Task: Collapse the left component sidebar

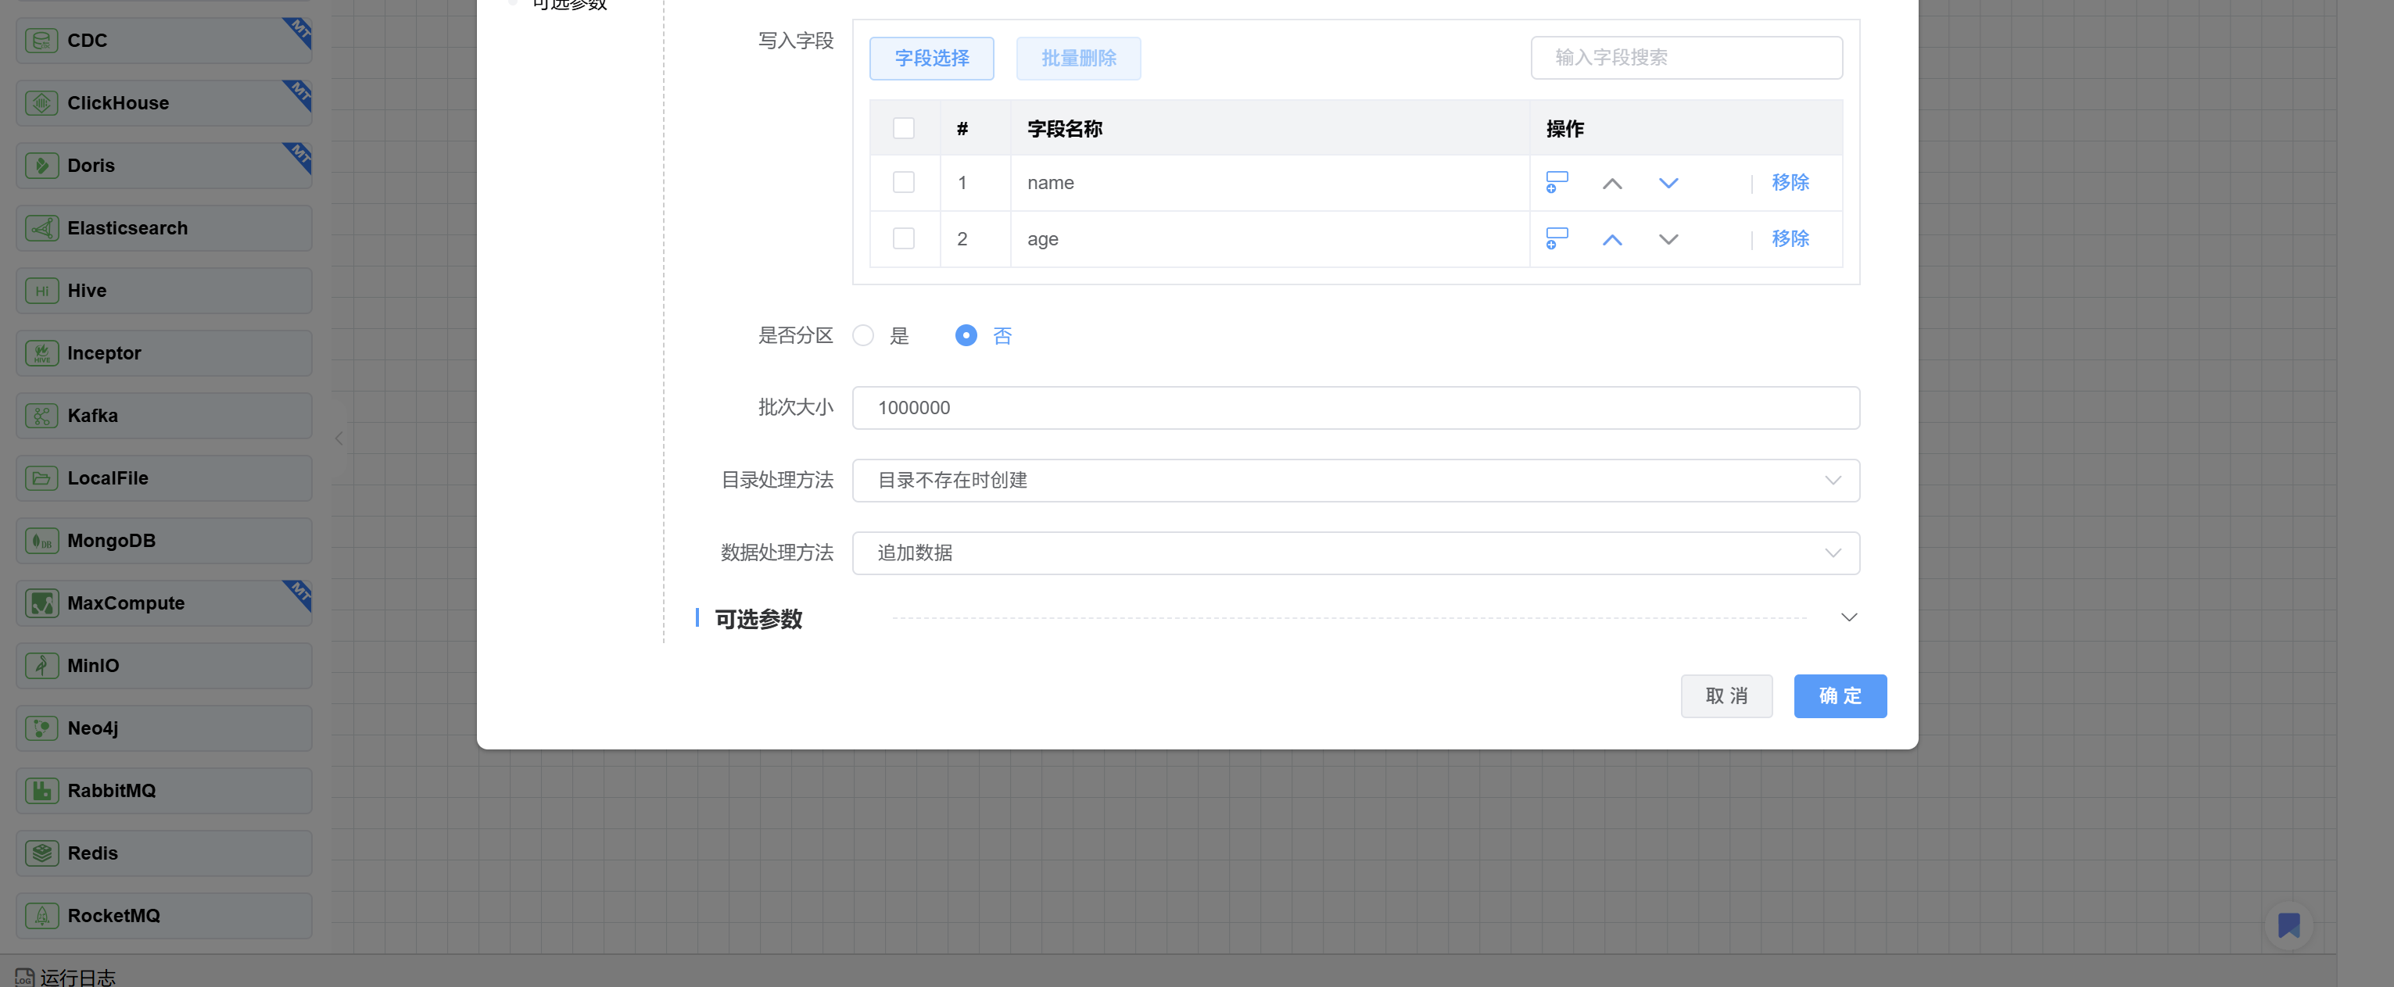Action: point(339,438)
